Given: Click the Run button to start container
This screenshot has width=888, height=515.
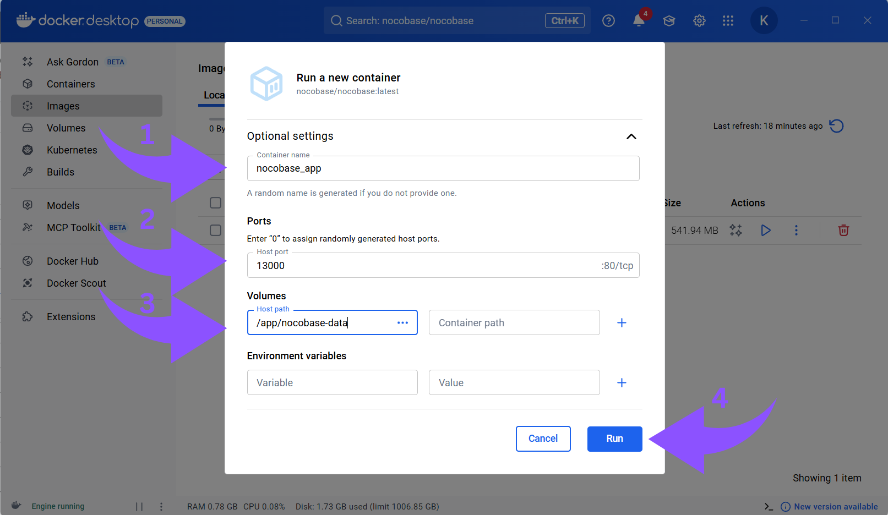Looking at the screenshot, I should click(x=614, y=439).
